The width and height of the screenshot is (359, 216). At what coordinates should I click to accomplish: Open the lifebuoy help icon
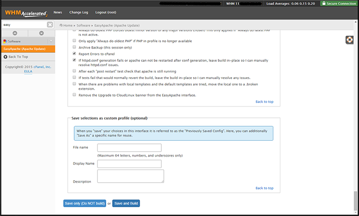tap(349, 40)
